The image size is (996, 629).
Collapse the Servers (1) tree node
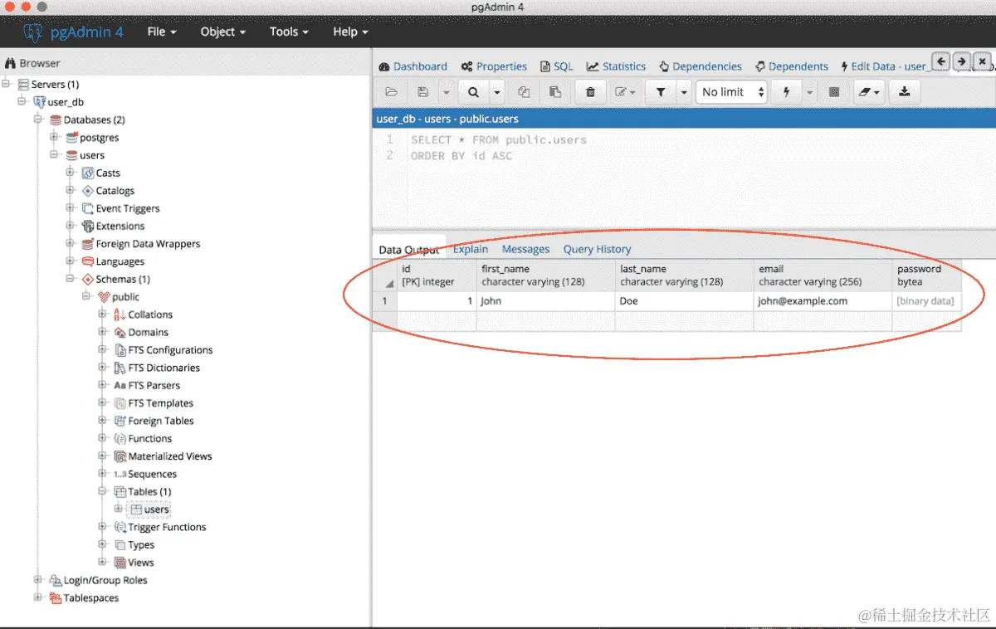click(7, 85)
